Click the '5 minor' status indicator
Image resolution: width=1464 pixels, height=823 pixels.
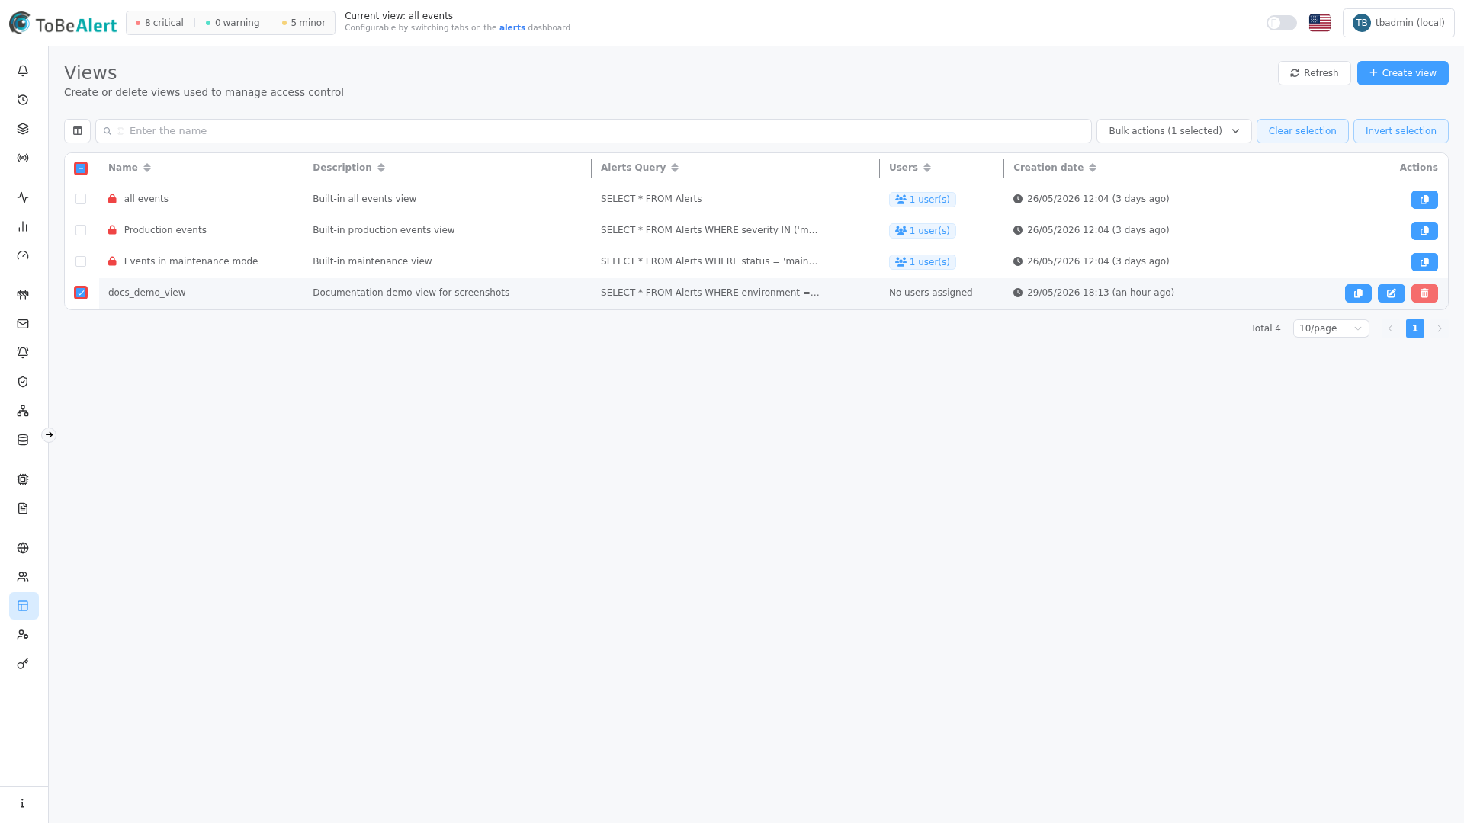pyautogui.click(x=303, y=23)
